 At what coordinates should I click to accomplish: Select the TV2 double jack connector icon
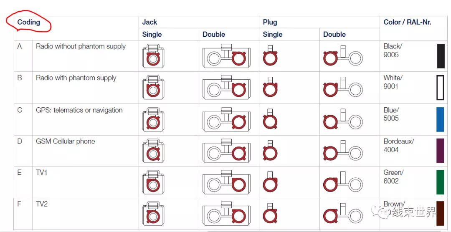(226, 214)
